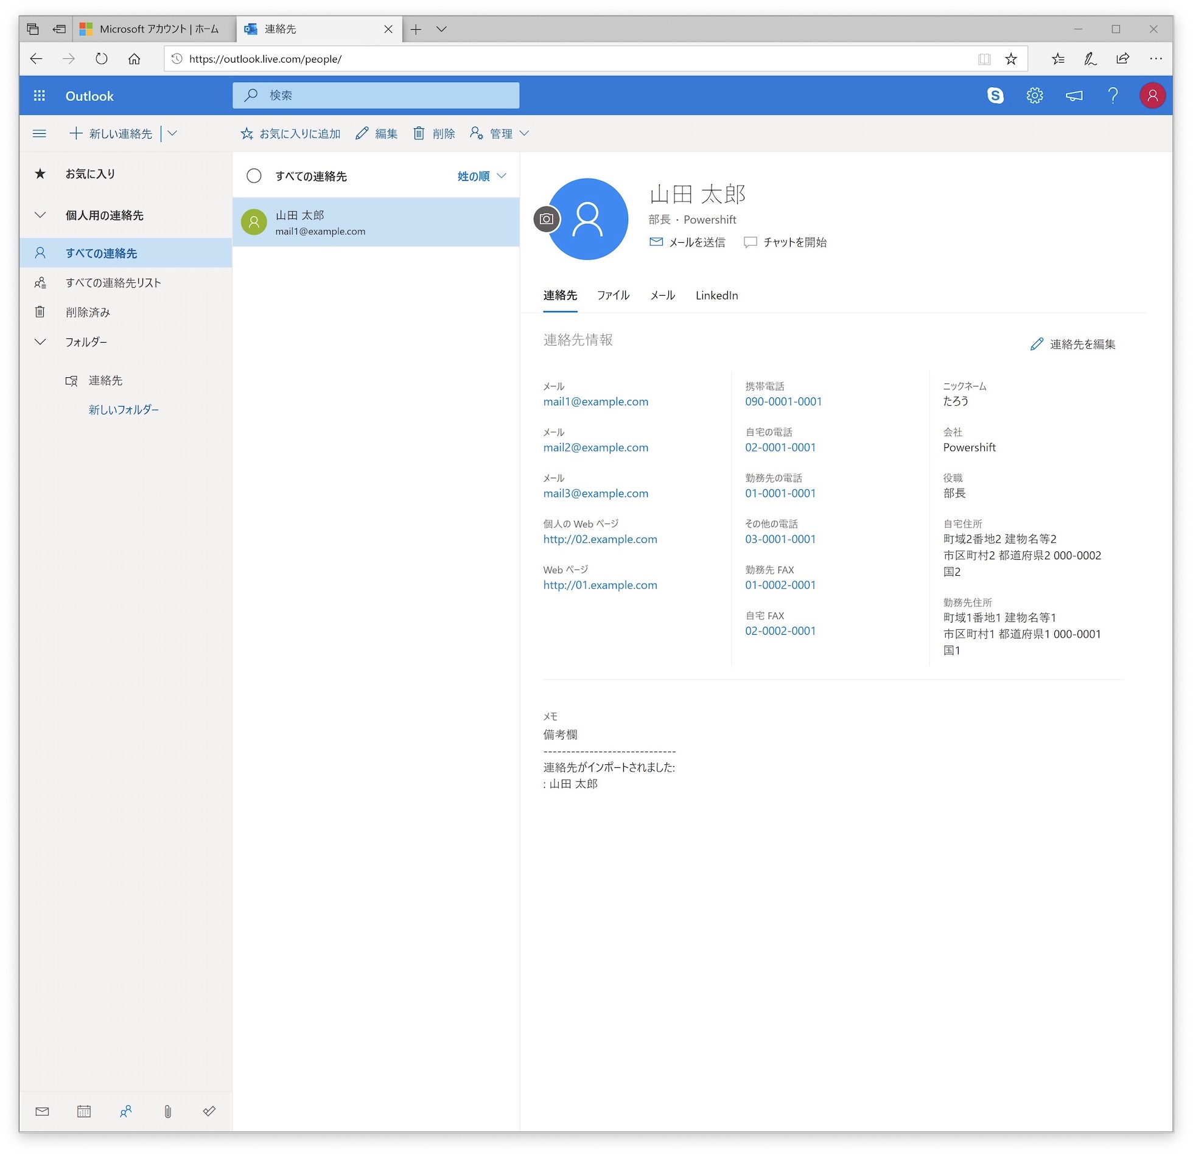Open mail2@example.com email link
1193x1155 pixels.
click(595, 447)
